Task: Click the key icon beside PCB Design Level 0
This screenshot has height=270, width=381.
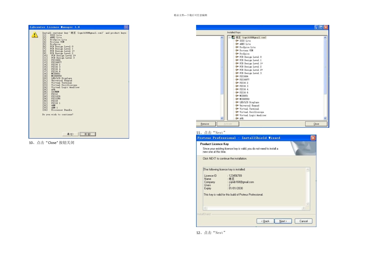Action: 237,57
